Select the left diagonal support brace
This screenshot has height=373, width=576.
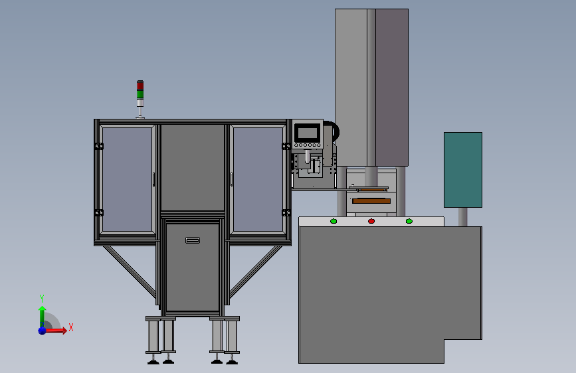[130, 271]
